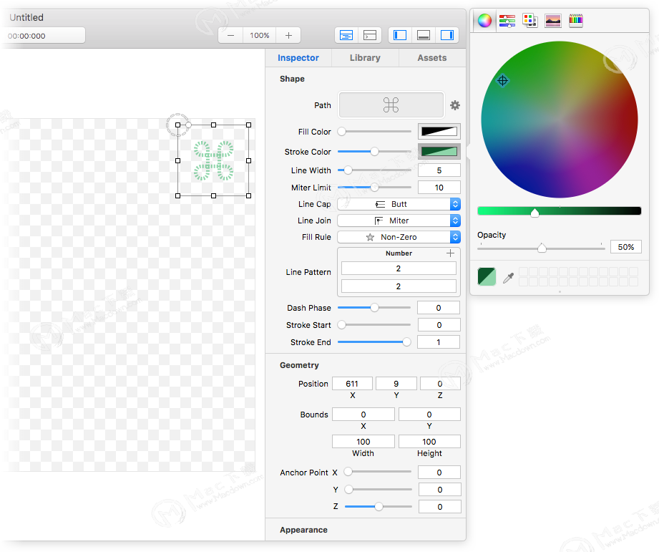The image size is (659, 552).
Task: Open the Path gear settings menu
Action: (x=455, y=105)
